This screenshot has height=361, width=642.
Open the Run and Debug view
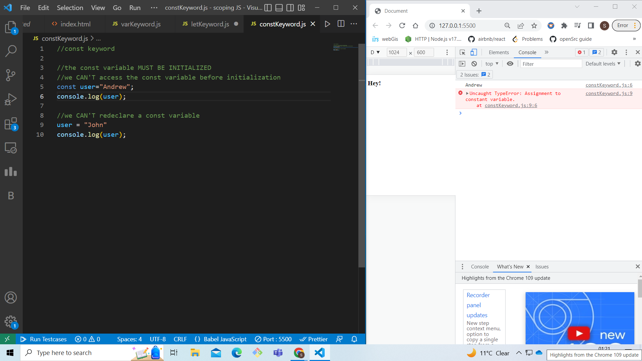tap(11, 99)
